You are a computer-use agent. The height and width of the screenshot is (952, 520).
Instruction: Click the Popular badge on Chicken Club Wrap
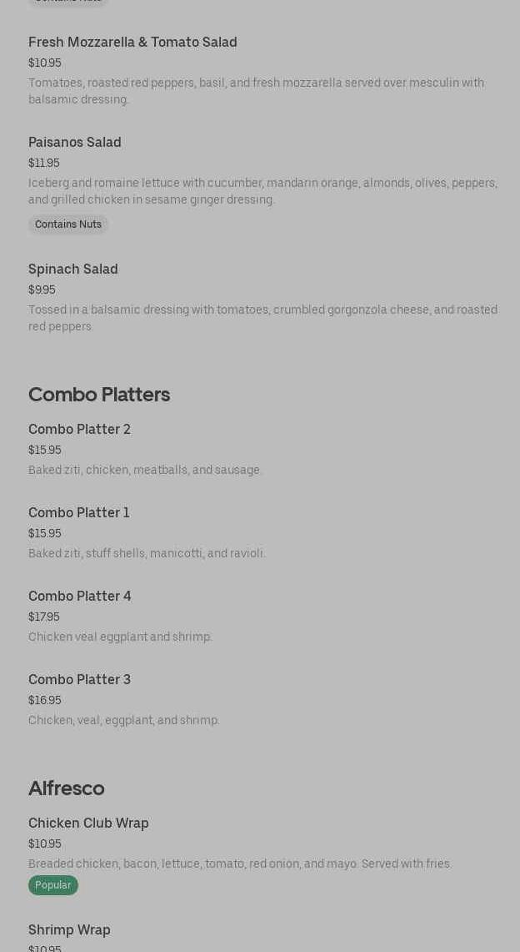pyautogui.click(x=53, y=885)
